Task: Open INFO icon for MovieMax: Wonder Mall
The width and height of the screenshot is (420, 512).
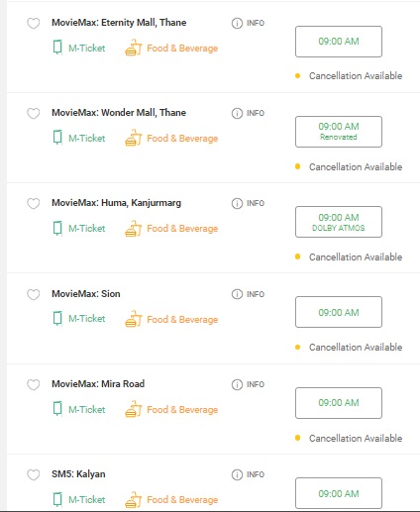Action: [237, 113]
